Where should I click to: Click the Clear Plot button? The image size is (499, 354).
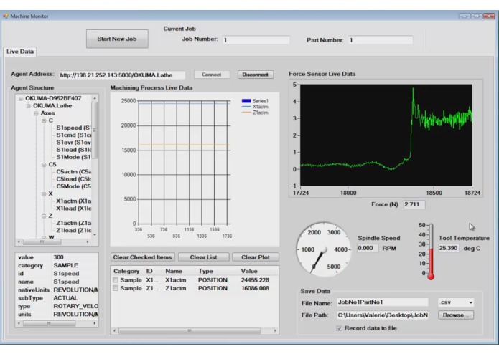pyautogui.click(x=256, y=257)
